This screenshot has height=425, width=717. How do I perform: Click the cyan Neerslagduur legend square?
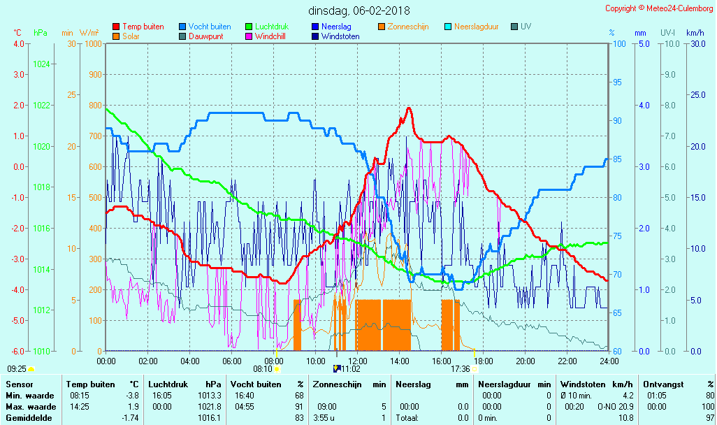pos(449,27)
